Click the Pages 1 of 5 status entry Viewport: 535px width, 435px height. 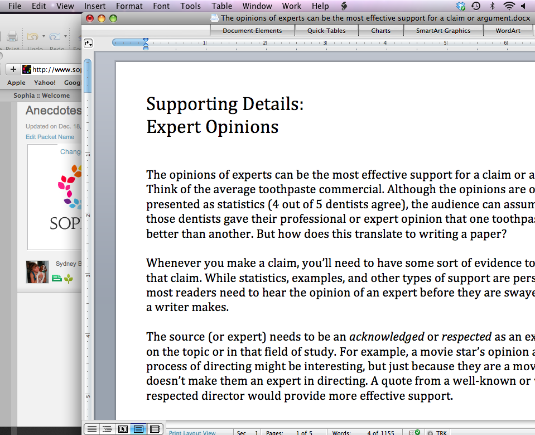[x=289, y=433]
